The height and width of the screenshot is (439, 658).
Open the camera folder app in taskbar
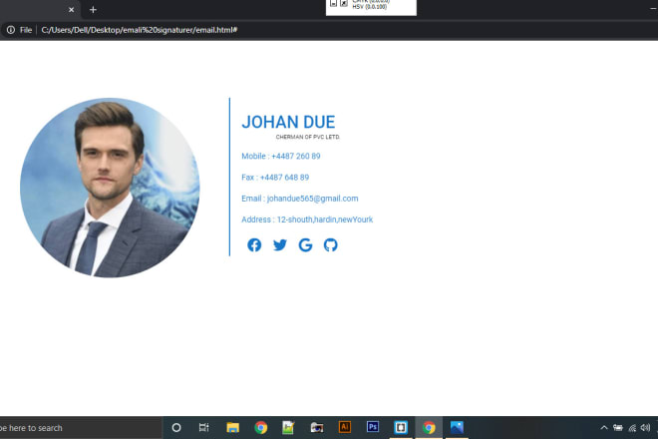(317, 428)
